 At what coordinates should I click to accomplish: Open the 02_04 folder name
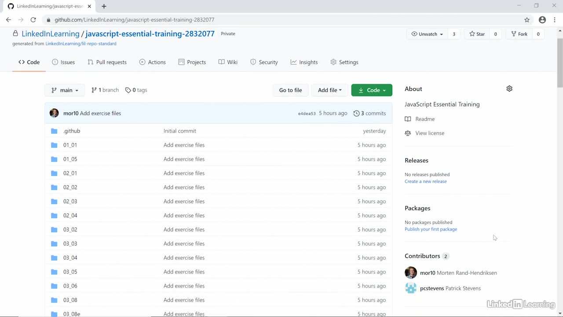[70, 215]
